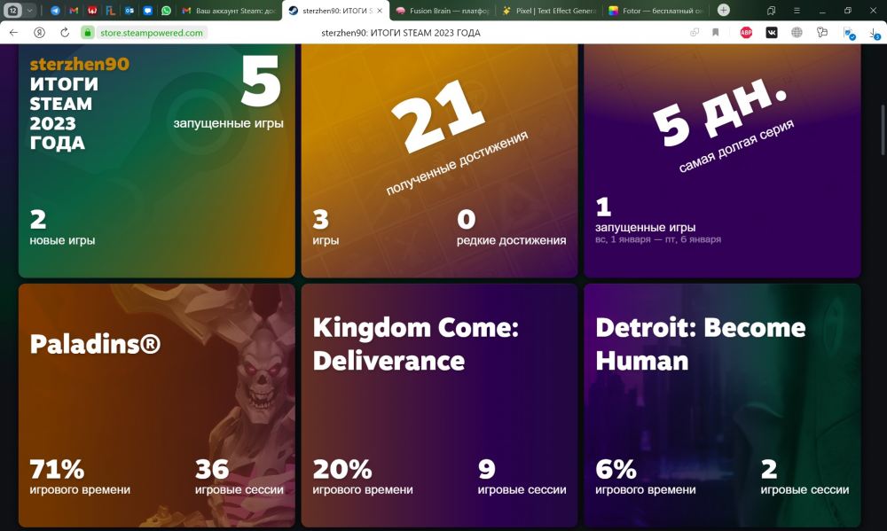Go back to the previous page

13,33
